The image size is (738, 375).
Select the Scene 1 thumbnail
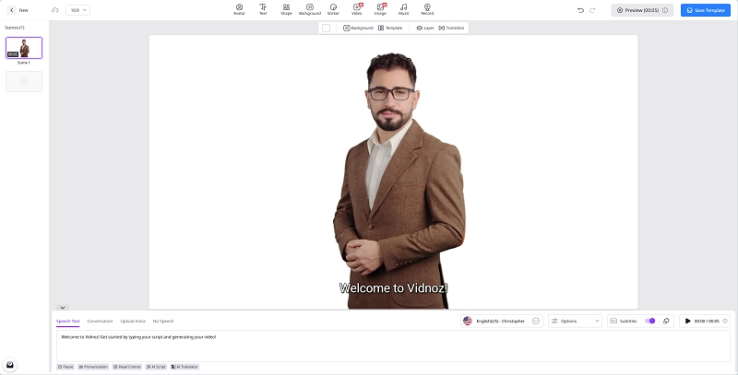point(24,49)
